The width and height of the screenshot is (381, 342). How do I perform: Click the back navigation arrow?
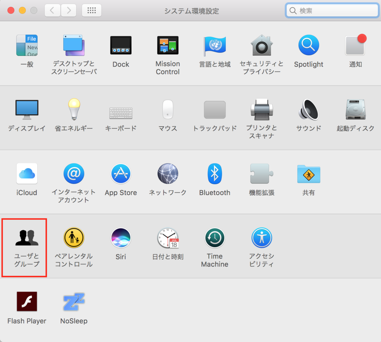point(52,10)
